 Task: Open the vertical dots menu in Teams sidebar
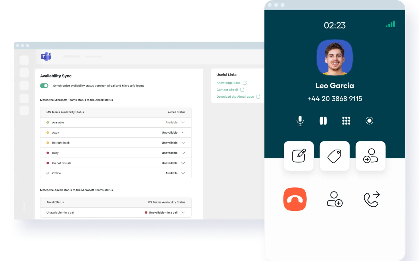24,206
